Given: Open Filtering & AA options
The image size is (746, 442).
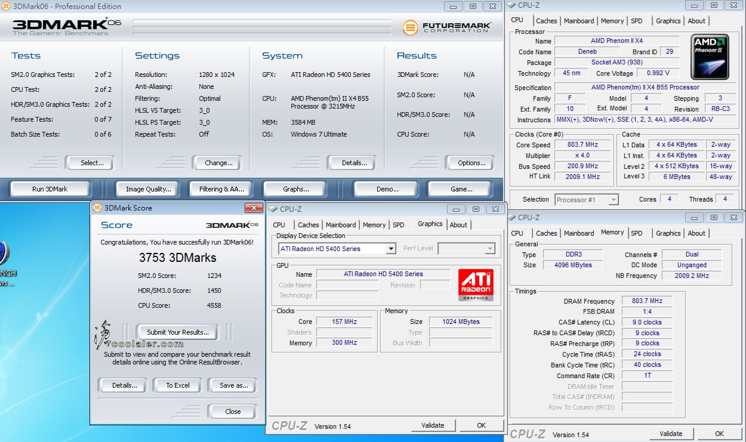Looking at the screenshot, I should coord(221,189).
